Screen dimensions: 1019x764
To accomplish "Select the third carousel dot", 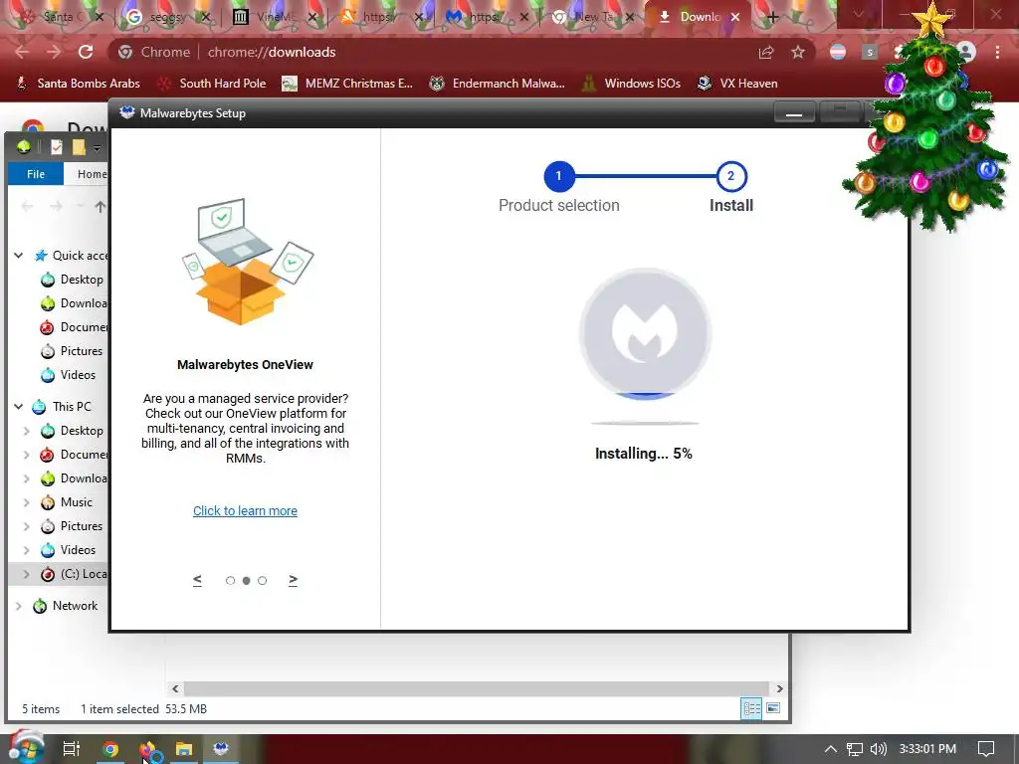I will coord(262,581).
